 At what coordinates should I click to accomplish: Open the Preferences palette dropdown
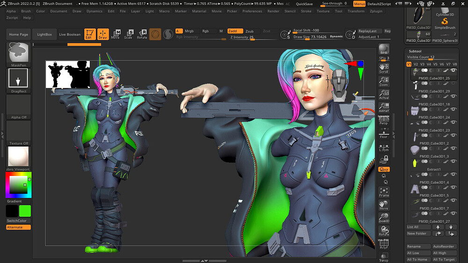(x=252, y=11)
